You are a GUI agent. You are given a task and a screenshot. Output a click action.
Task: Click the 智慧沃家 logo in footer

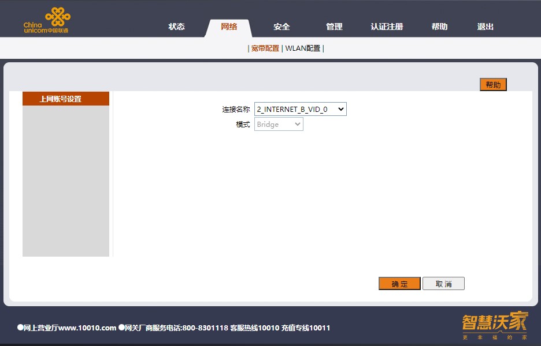[x=495, y=325]
